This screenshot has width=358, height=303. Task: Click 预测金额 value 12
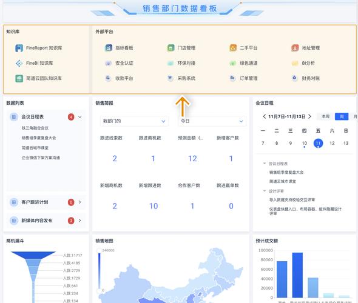[x=192, y=159]
